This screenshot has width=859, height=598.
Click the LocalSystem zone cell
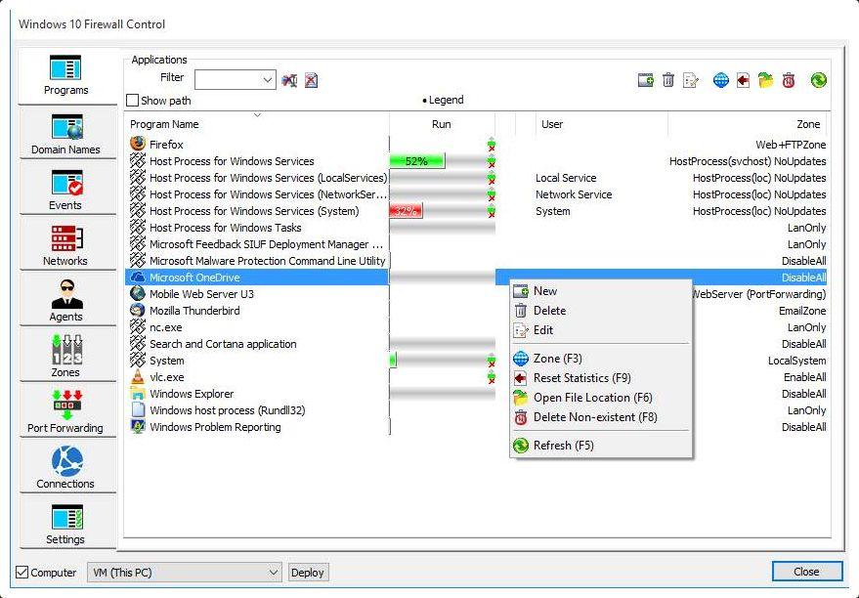point(796,361)
